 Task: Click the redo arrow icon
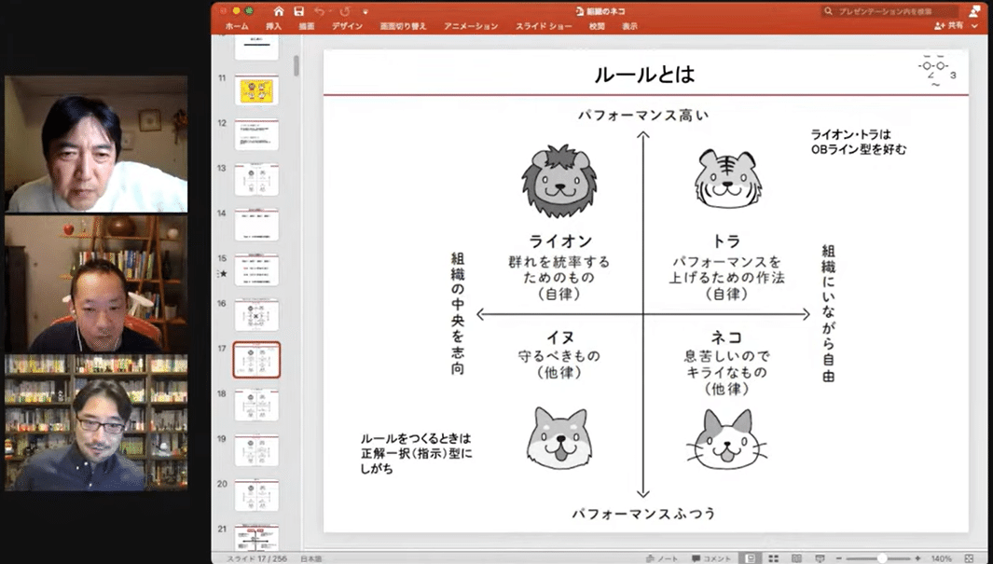345,11
